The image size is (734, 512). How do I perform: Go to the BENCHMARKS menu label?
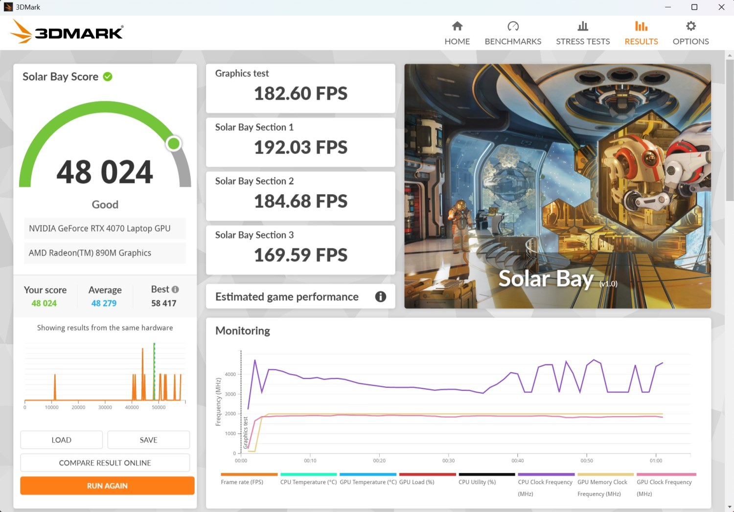pos(513,42)
